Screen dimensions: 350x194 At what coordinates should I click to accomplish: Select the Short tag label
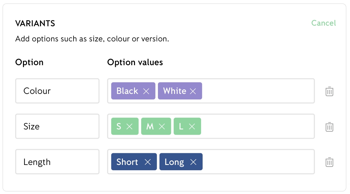(127, 162)
